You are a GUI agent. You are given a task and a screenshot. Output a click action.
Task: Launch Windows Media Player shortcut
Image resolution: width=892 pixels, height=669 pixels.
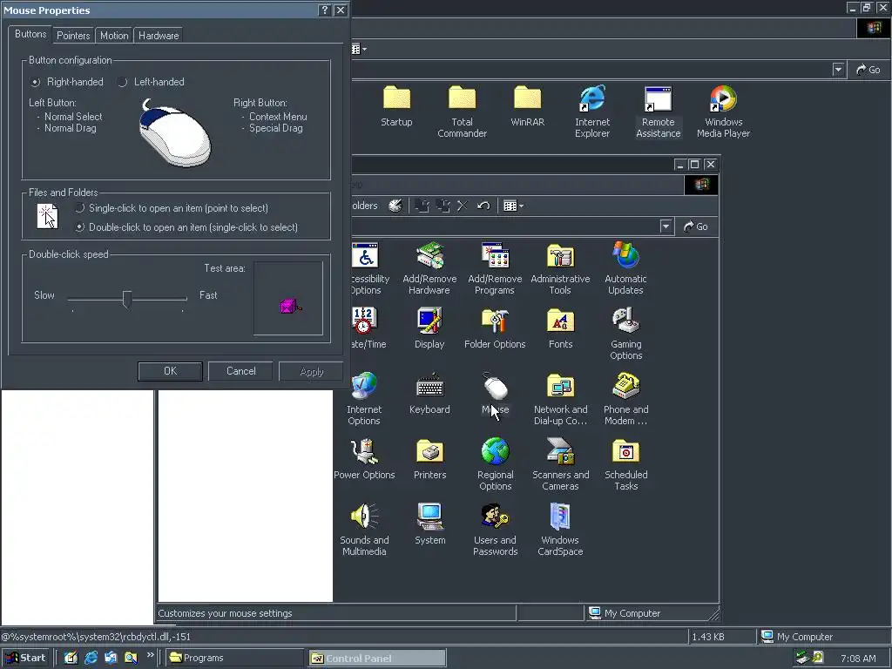click(x=723, y=111)
